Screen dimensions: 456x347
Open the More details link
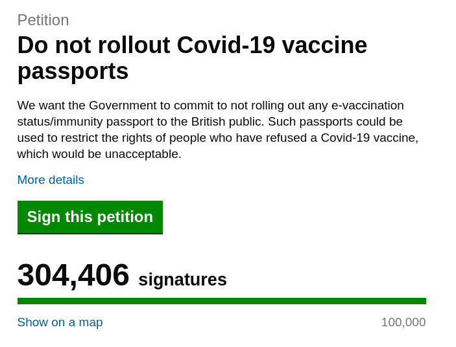coord(51,180)
